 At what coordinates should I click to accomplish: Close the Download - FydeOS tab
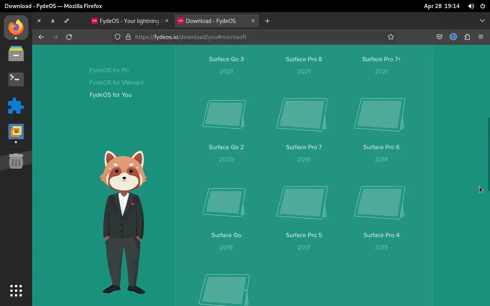pos(253,21)
